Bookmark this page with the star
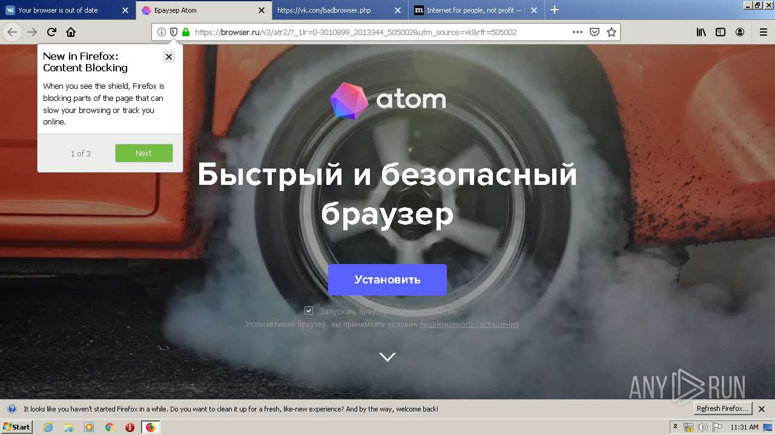 (612, 32)
